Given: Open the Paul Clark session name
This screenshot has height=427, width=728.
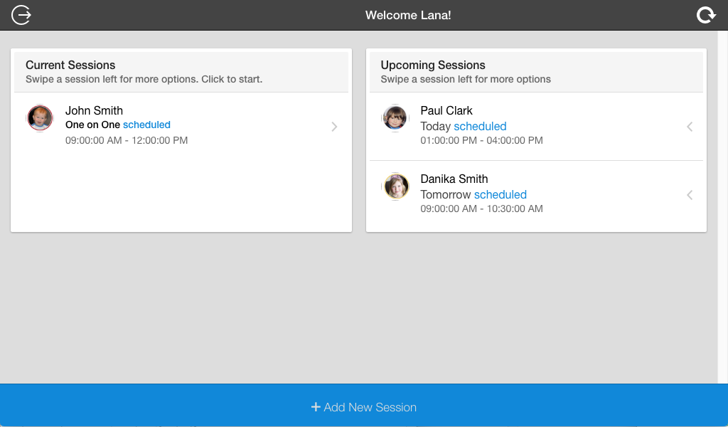Looking at the screenshot, I should 446,110.
